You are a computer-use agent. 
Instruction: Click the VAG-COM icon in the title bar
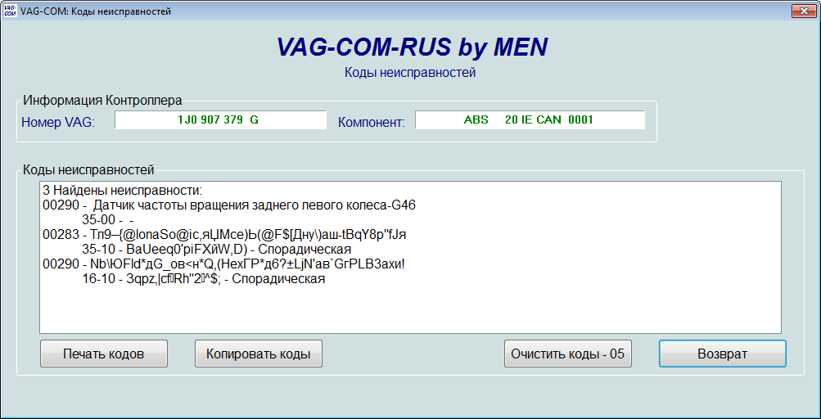tap(11, 11)
